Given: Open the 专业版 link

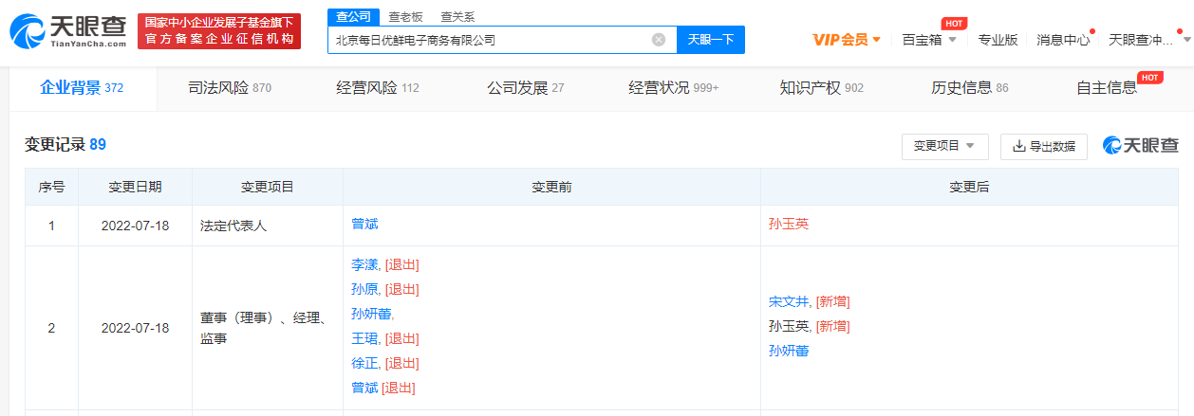Looking at the screenshot, I should point(998,40).
